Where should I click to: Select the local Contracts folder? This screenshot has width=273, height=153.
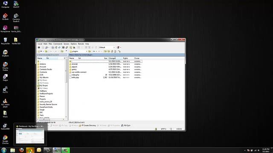[x=43, y=72]
